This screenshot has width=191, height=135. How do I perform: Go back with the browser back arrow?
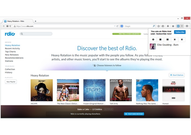4,26
